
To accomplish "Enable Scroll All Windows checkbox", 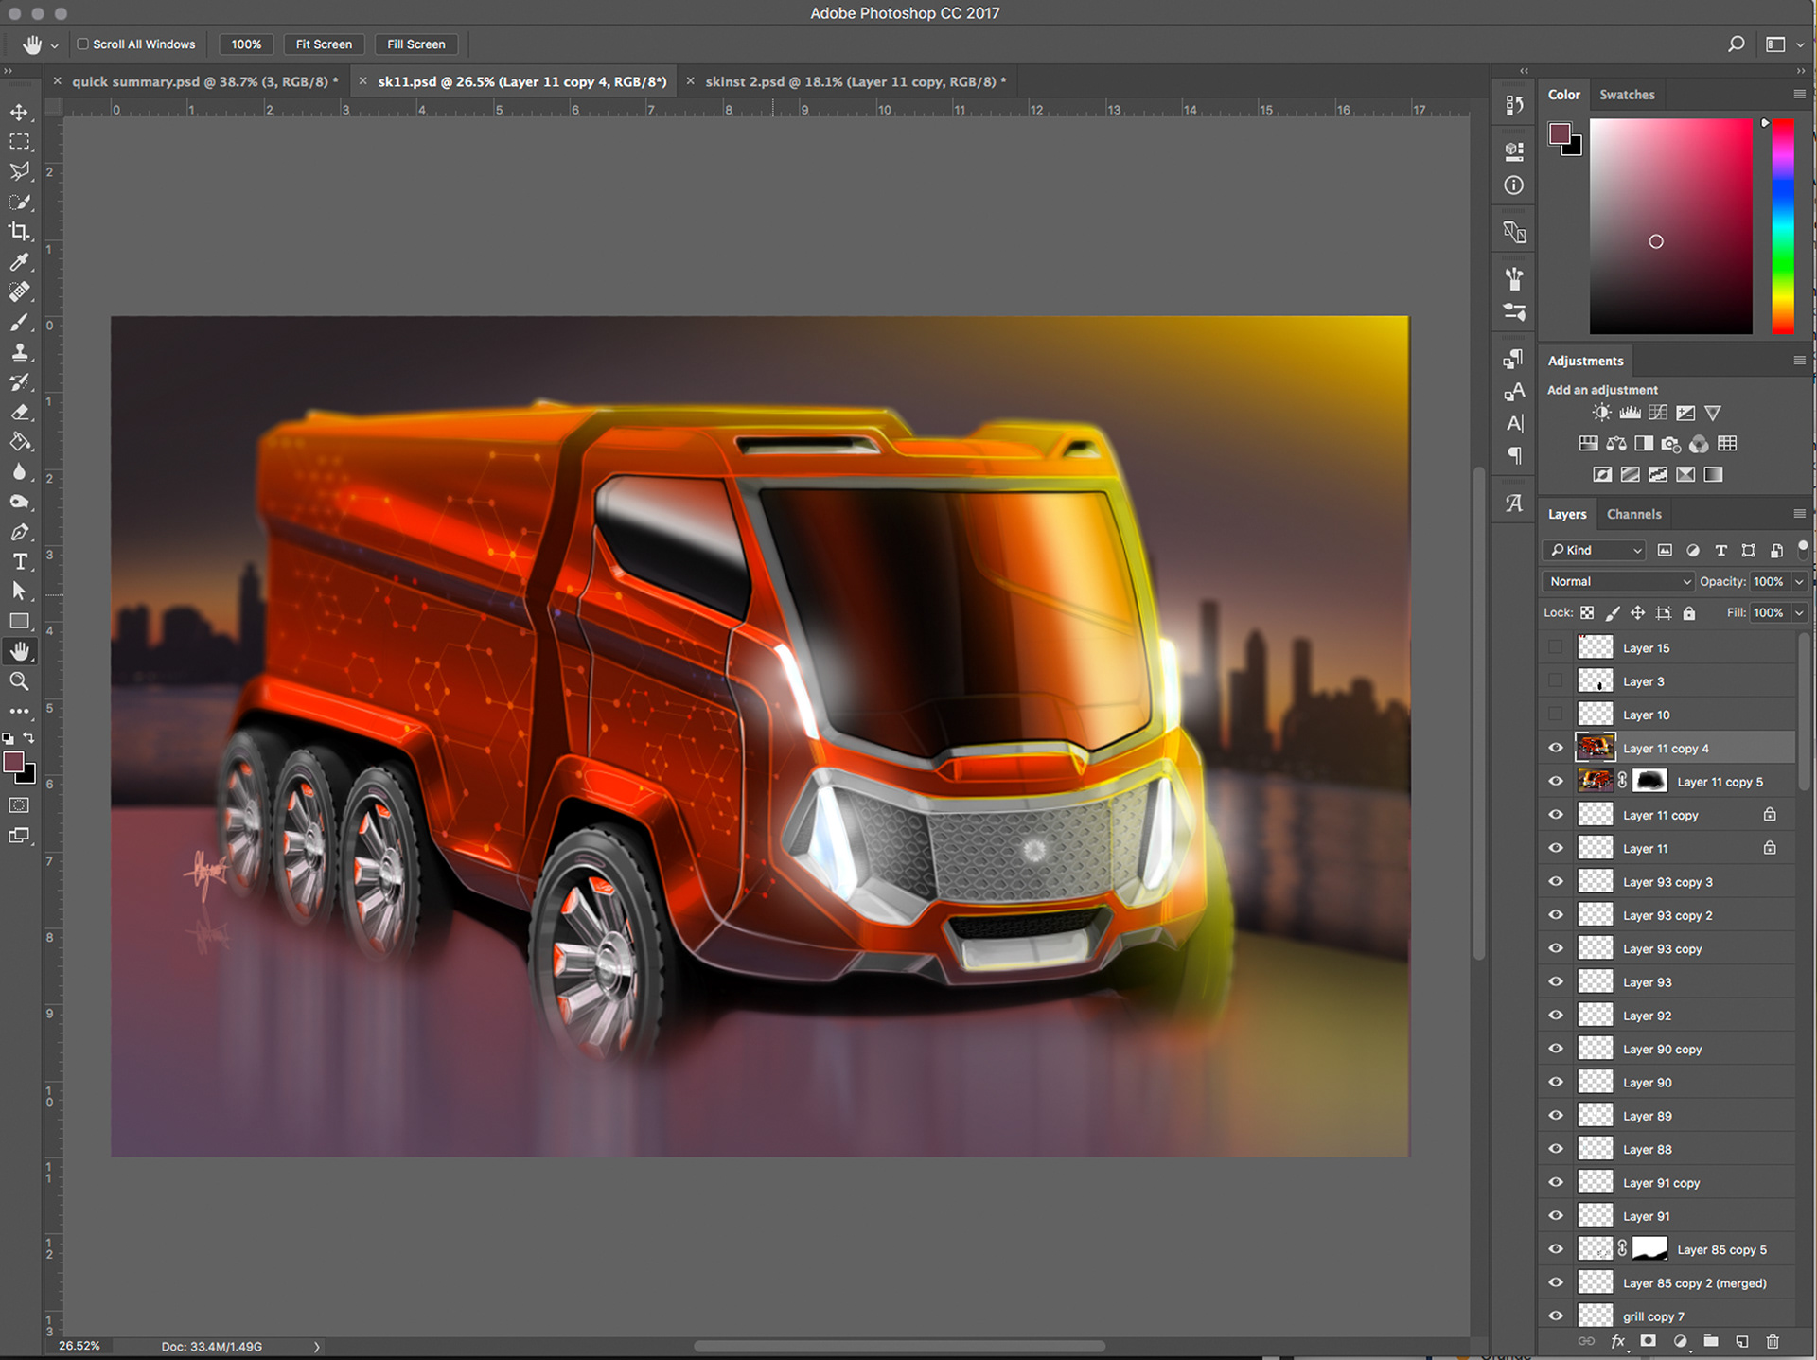I will 83,44.
